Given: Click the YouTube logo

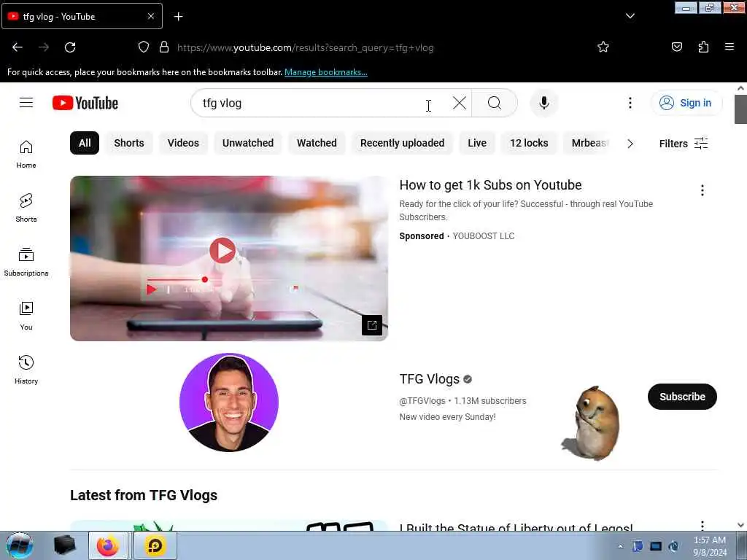Looking at the screenshot, I should (x=85, y=103).
